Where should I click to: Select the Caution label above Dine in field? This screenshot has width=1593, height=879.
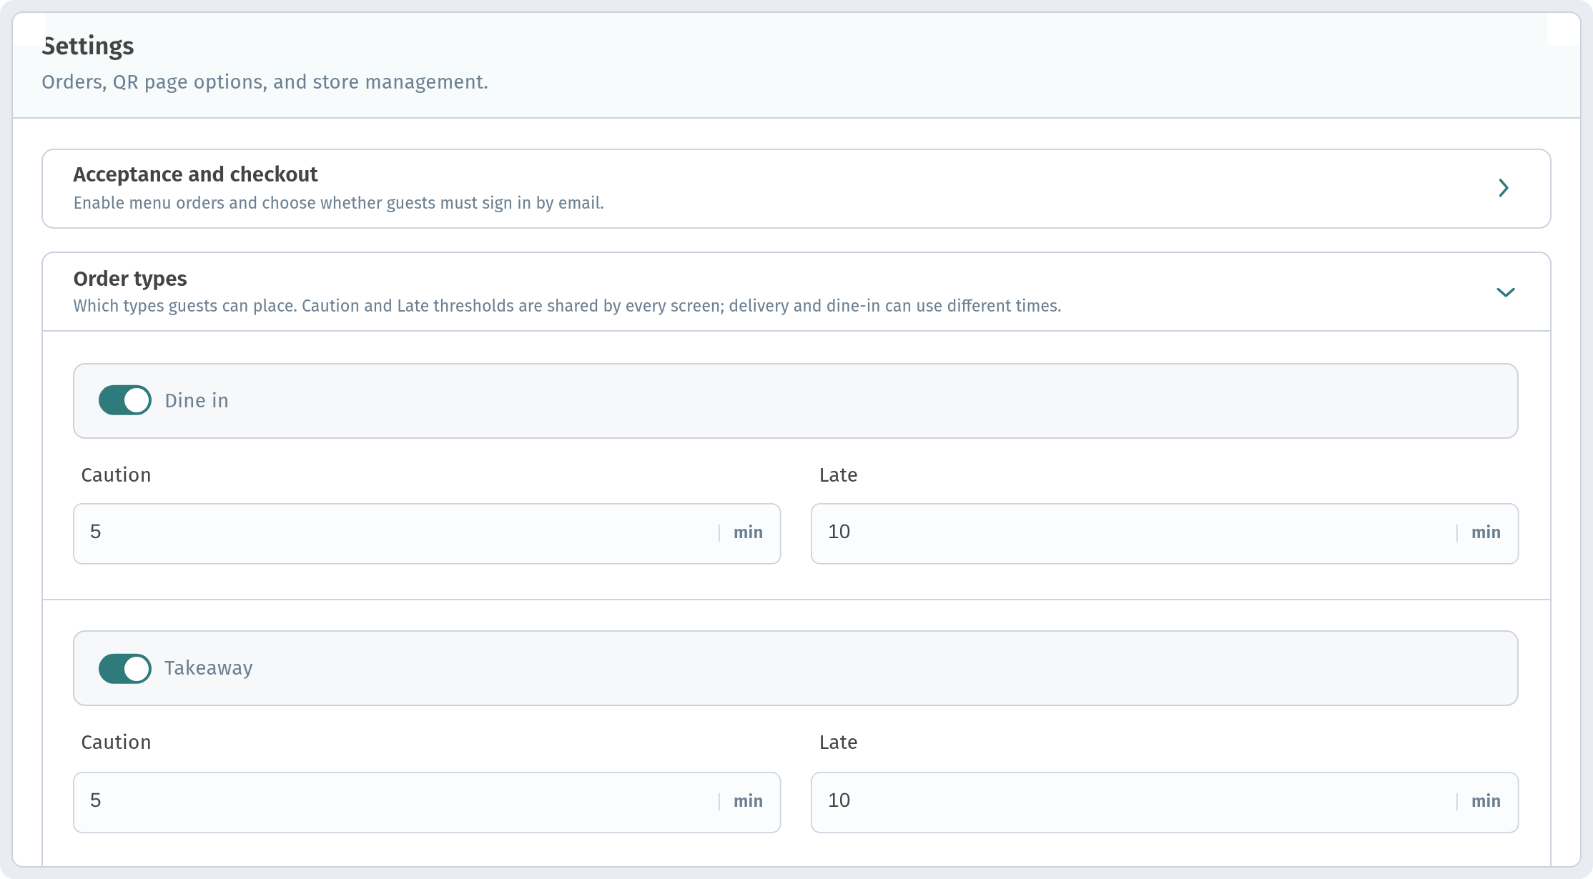click(116, 475)
